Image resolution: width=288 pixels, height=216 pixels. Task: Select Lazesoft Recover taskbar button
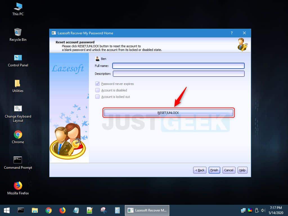click(147, 210)
